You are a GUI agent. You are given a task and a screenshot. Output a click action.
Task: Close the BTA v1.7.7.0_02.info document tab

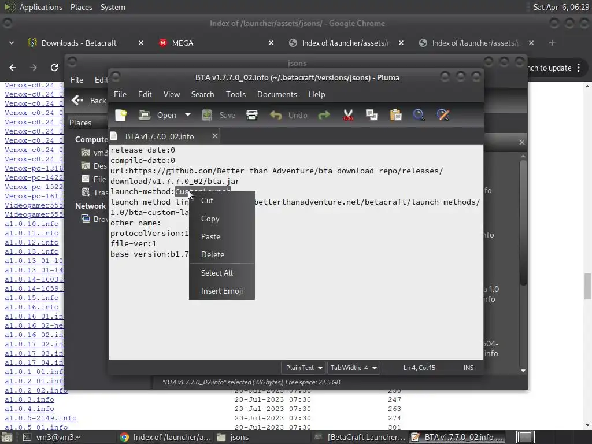pos(215,136)
